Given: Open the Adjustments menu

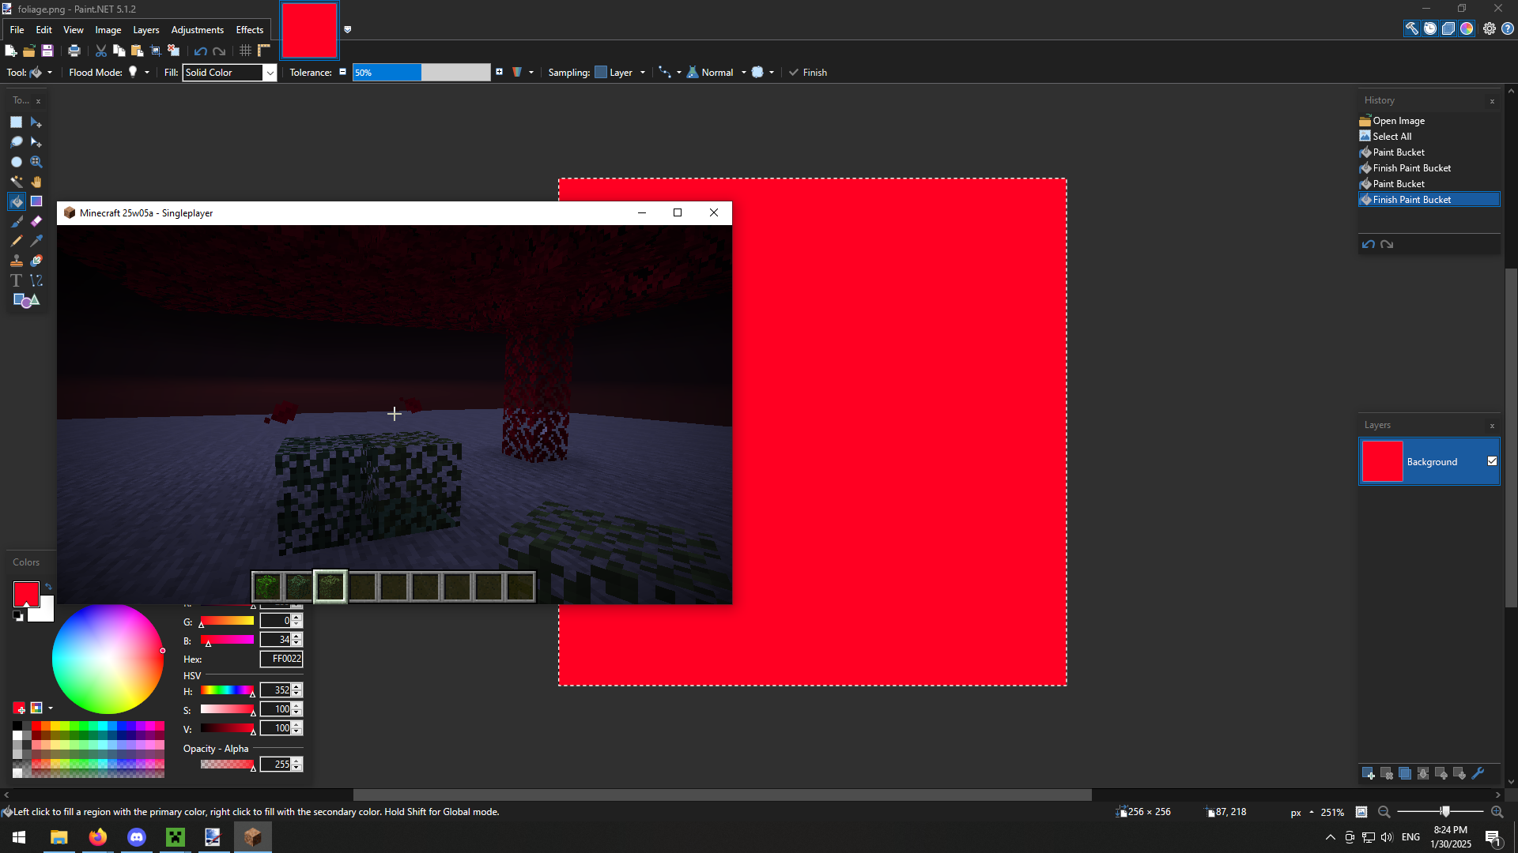Looking at the screenshot, I should tap(197, 30).
